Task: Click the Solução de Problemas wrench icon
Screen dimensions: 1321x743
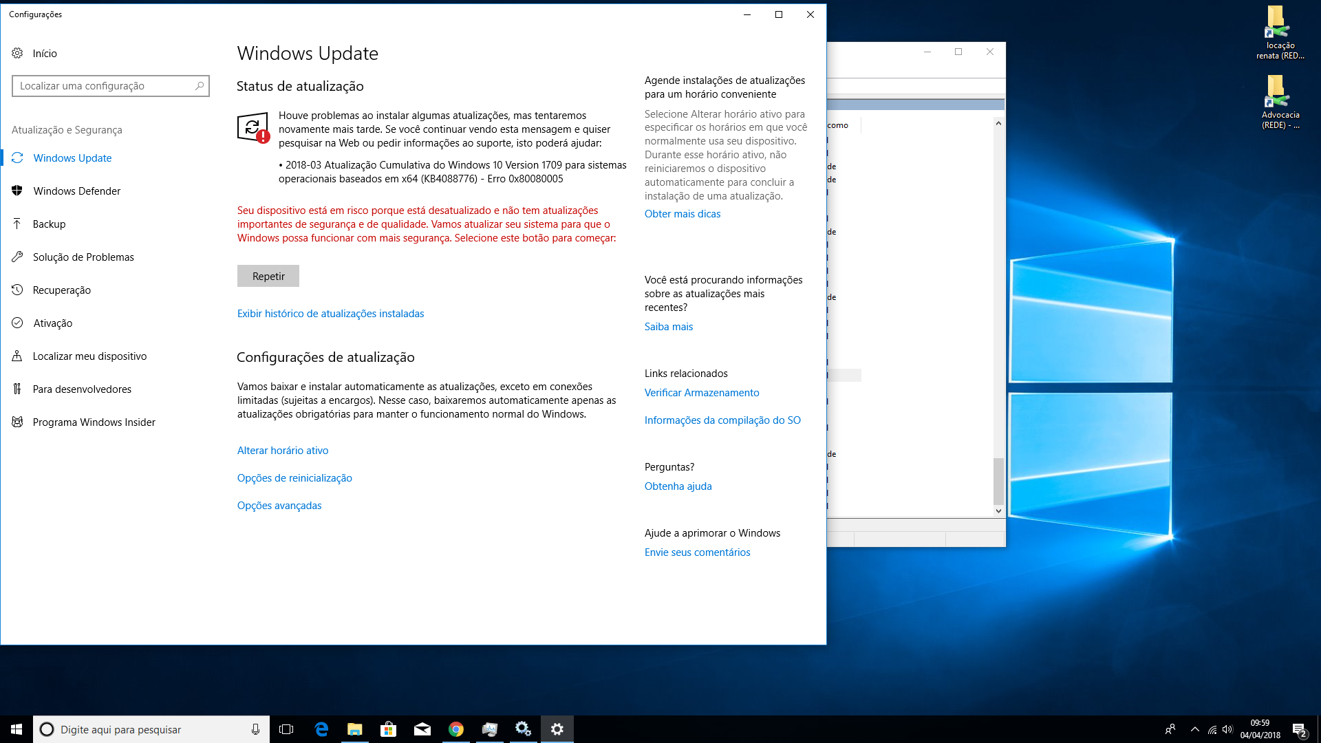Action: tap(17, 257)
